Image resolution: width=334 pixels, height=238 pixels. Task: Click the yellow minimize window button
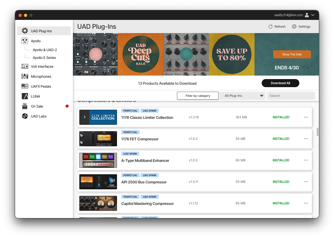(x=26, y=15)
